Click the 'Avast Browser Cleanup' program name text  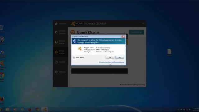point(103,48)
